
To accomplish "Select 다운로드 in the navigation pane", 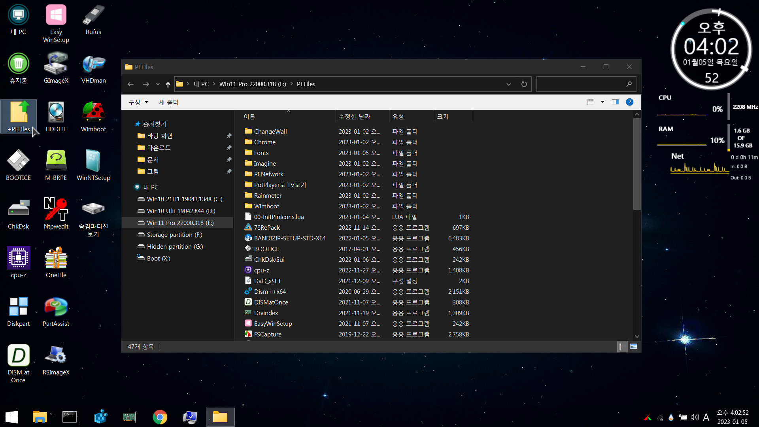I will click(159, 147).
